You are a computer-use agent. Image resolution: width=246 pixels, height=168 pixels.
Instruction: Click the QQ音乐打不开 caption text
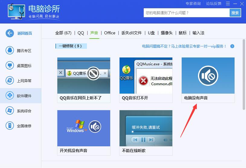[135, 98]
